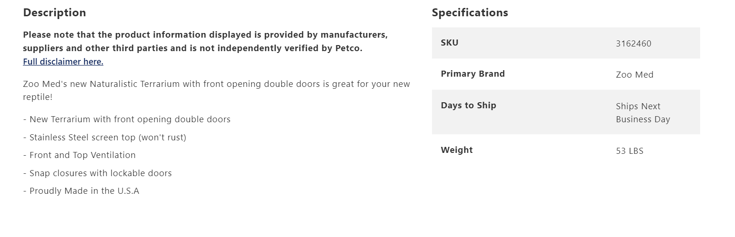Click the SKU label in Specifications
Screen dimensions: 735x237
pyautogui.click(x=450, y=43)
